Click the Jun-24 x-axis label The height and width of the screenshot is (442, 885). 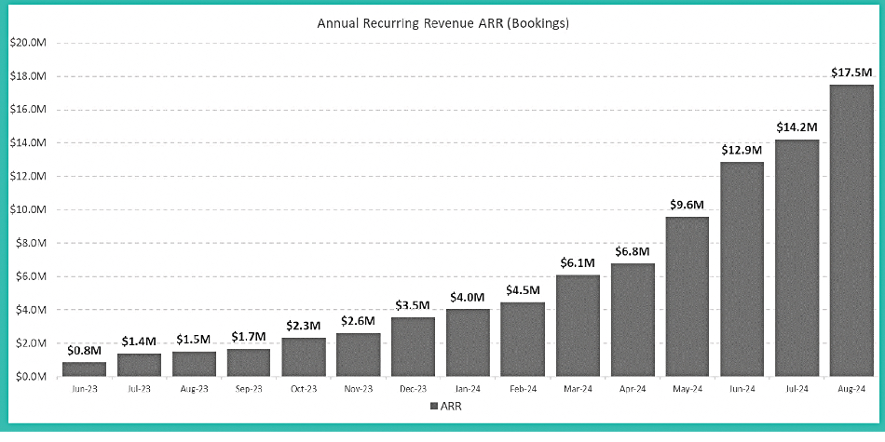point(742,388)
